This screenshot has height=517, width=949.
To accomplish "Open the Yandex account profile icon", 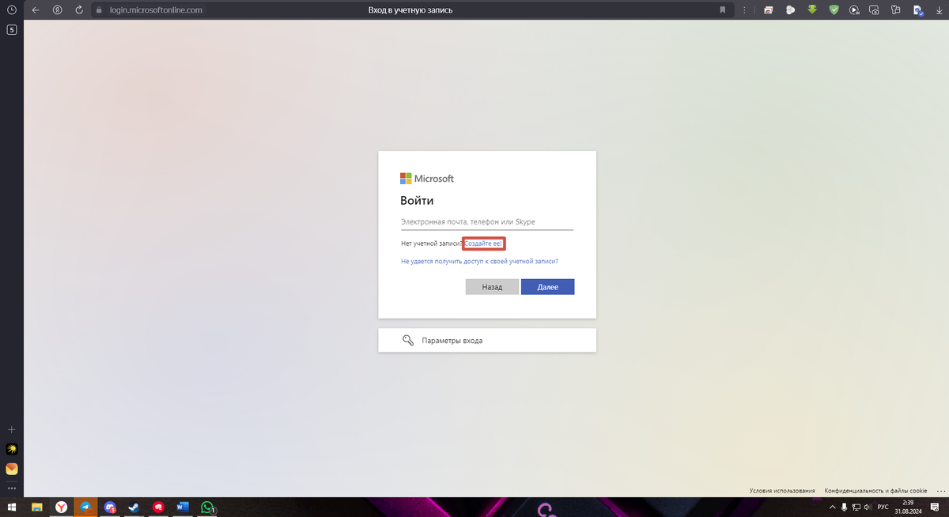I will point(58,10).
